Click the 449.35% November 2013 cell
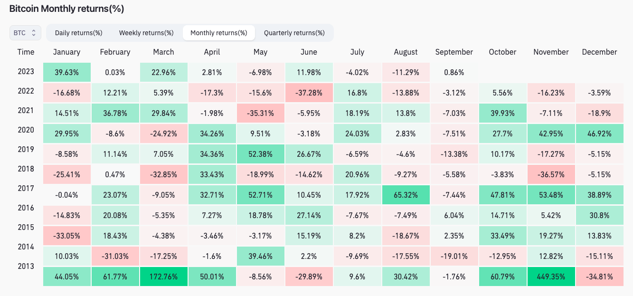Screen dimensions: 633x296 tap(551, 277)
